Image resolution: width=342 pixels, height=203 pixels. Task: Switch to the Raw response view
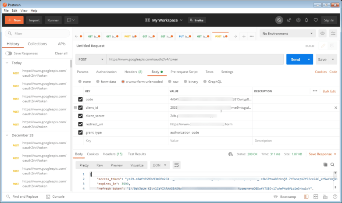(100, 165)
